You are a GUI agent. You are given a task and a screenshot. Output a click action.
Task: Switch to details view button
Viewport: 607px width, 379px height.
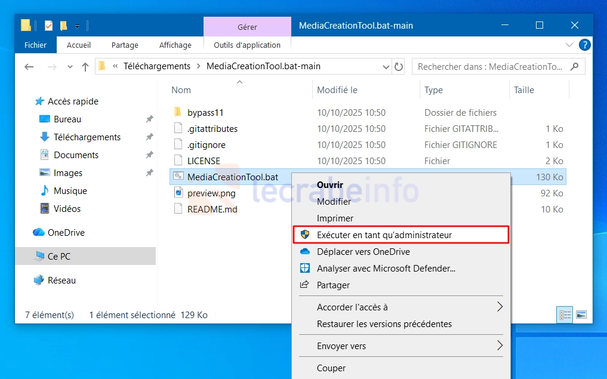[565, 315]
